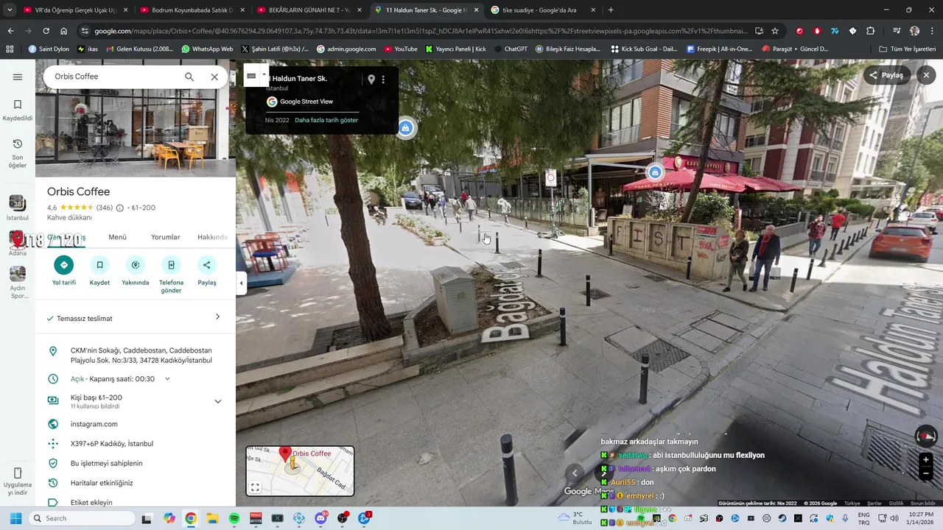Open Uygulamayı indir app download
The width and height of the screenshot is (943, 530).
click(x=18, y=482)
